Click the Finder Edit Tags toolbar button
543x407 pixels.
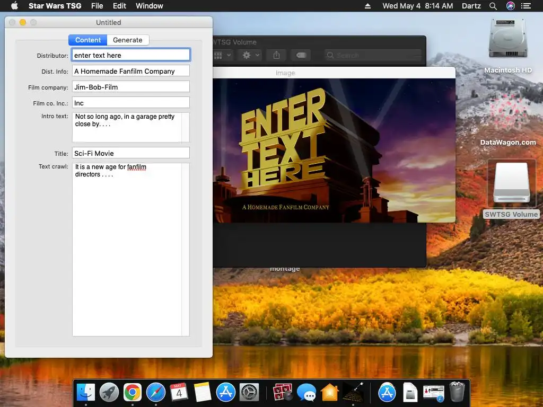(301, 55)
